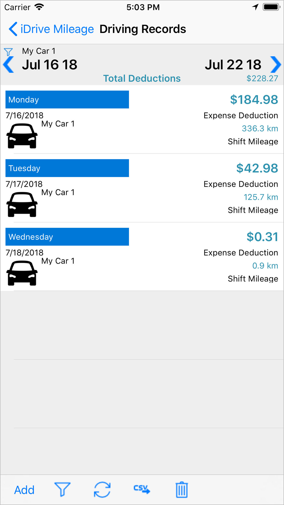The image size is (284, 505).
Task: Tap the small filter icon near My Car 1
Action: coord(8,52)
